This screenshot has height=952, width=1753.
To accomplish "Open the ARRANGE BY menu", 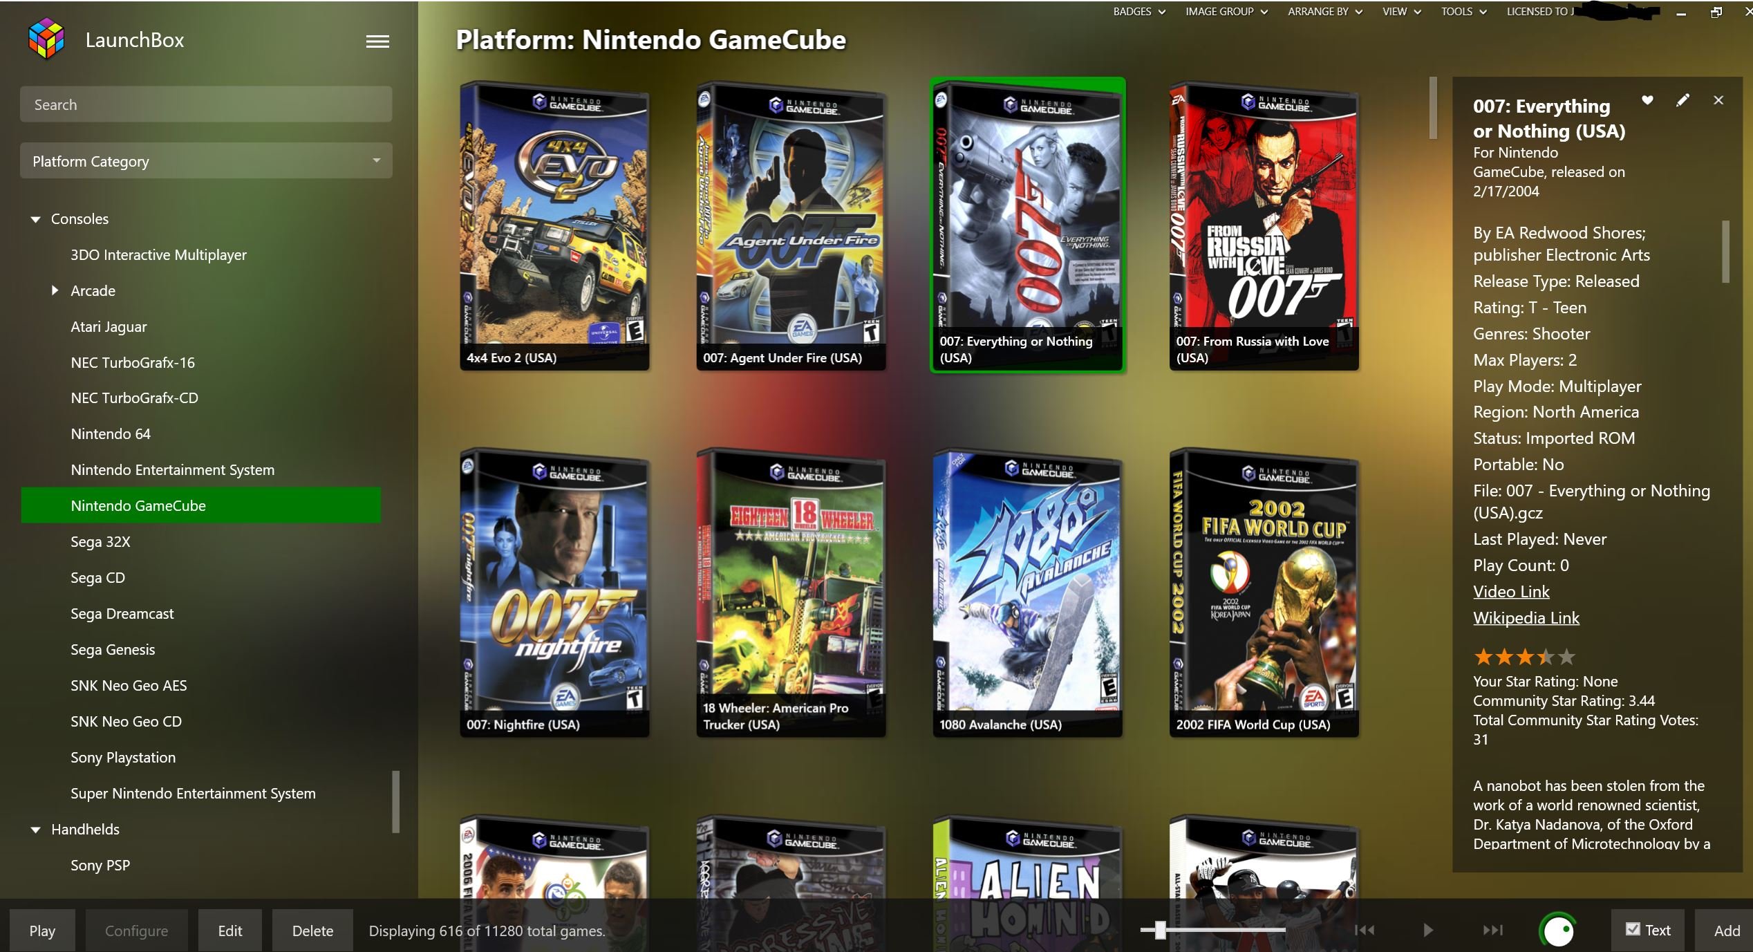I will point(1324,12).
